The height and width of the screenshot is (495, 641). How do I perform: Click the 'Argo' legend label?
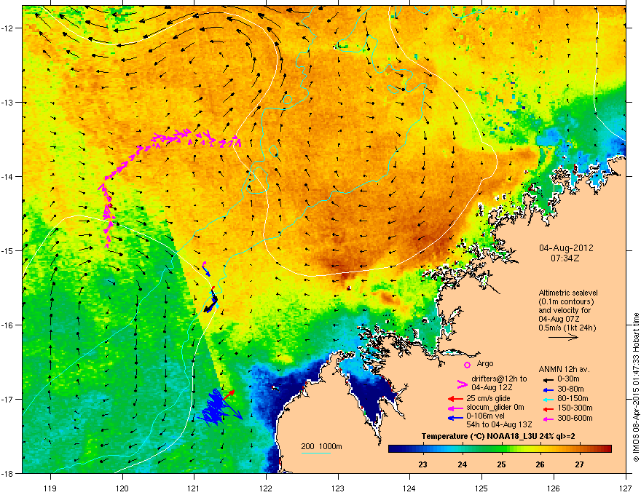coord(485,363)
